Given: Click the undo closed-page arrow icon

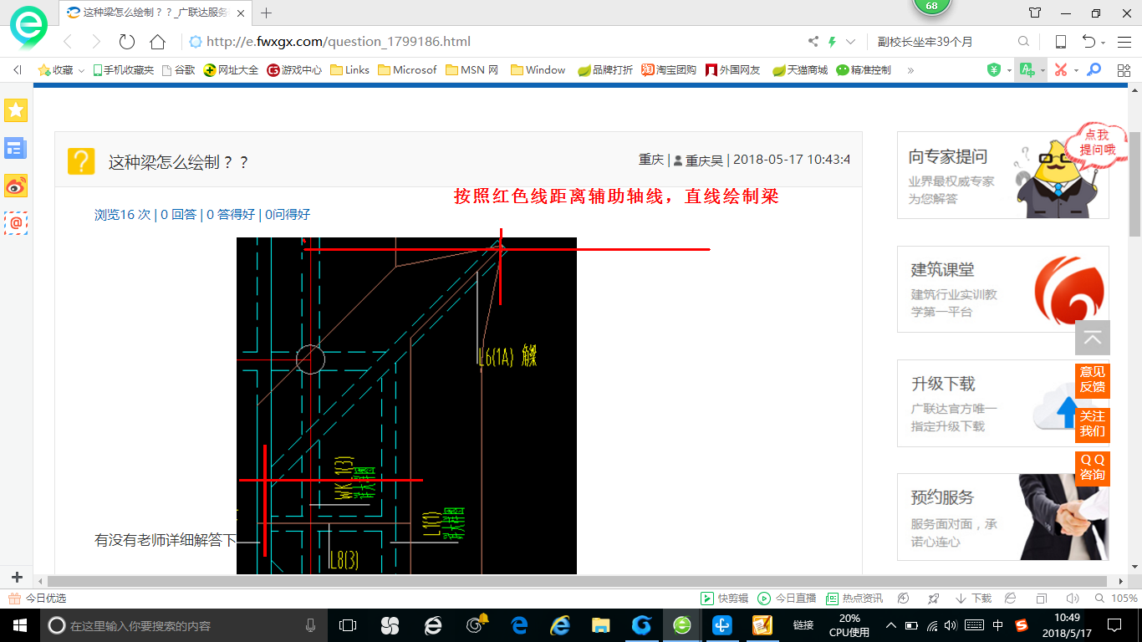Looking at the screenshot, I should (1088, 42).
